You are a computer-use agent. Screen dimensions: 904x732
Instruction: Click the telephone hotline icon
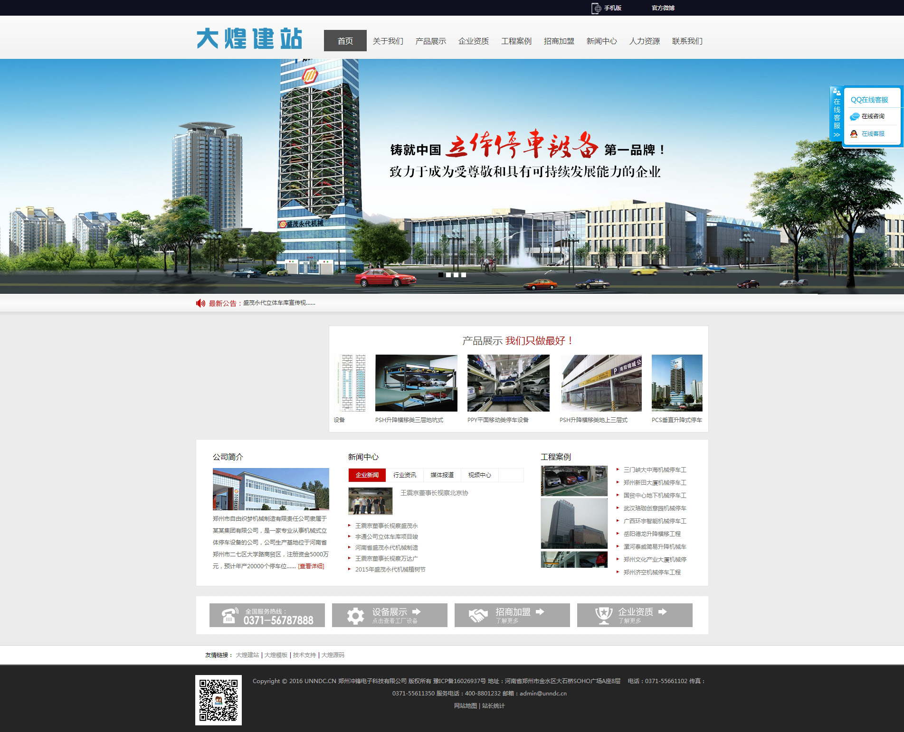coord(229,616)
